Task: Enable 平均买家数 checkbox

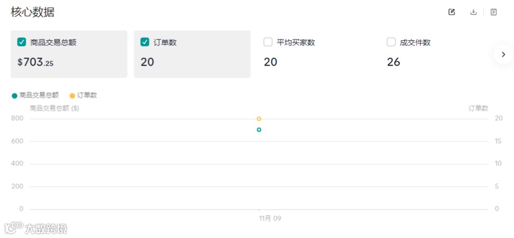Action: [268, 42]
